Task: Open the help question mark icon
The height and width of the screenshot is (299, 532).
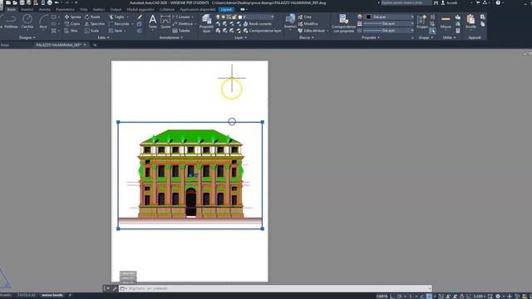Action: [498, 2]
